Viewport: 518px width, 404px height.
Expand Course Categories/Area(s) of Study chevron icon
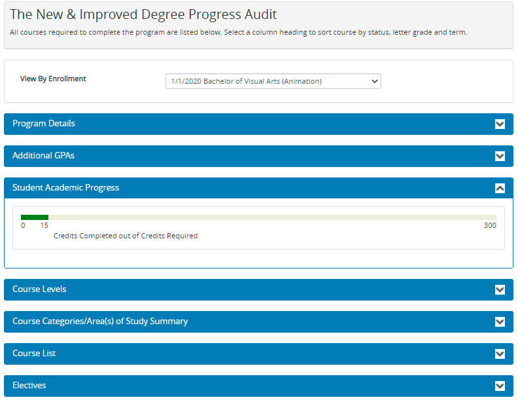500,321
